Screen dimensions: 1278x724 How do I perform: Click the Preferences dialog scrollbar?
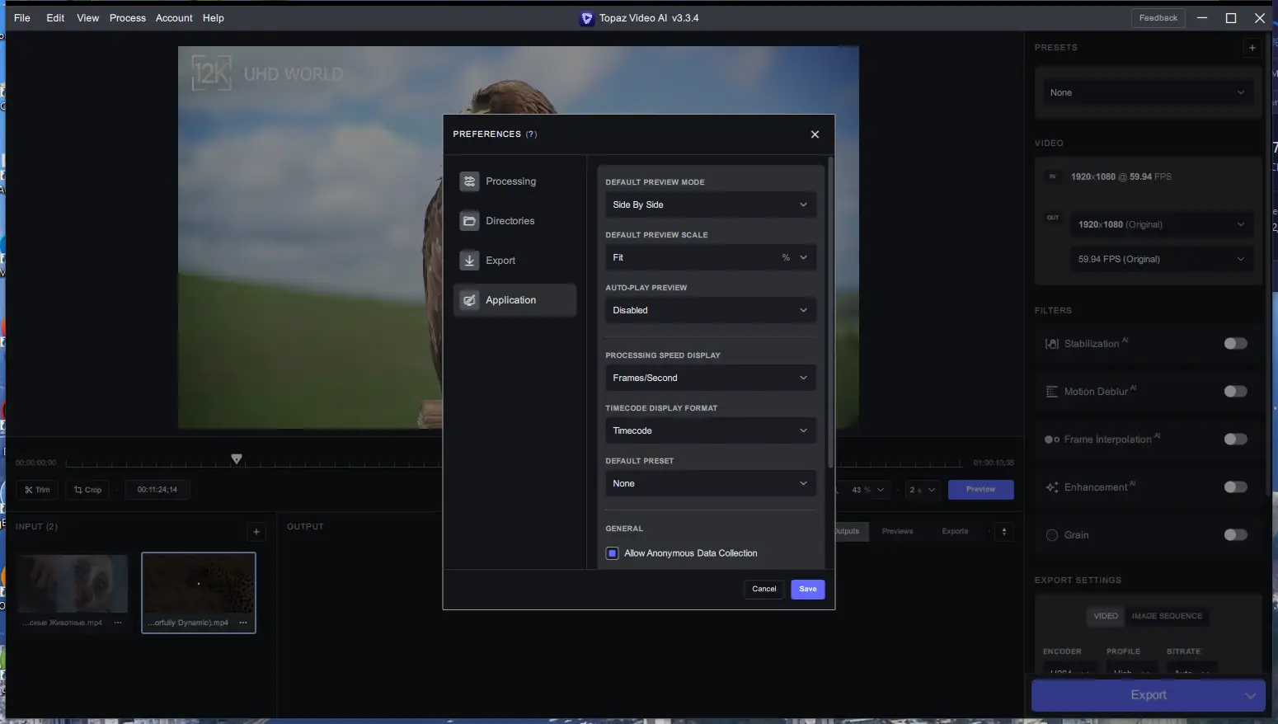pos(830,313)
